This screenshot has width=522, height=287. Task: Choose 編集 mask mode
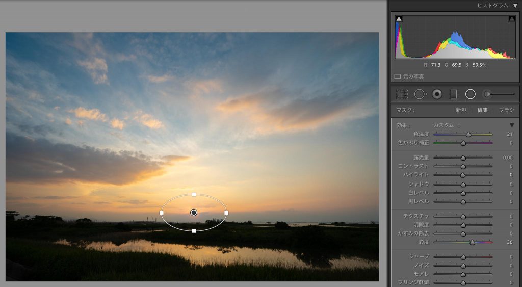(482, 110)
